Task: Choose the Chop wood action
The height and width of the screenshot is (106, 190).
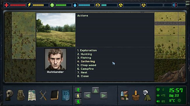Action: pyautogui.click(x=87, y=65)
